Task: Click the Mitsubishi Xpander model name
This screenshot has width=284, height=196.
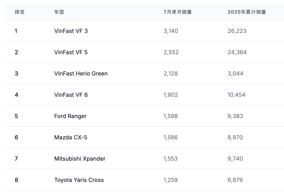Action: [x=80, y=158]
